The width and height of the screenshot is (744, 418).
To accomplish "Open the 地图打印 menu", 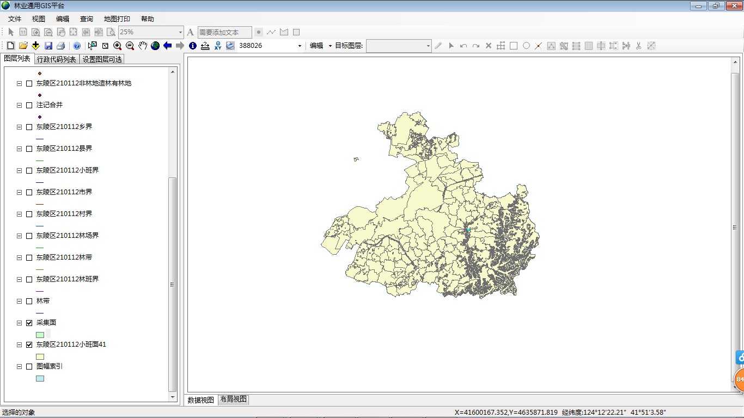I will click(x=117, y=19).
